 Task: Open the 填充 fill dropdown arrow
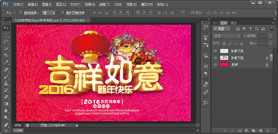pos(270,44)
